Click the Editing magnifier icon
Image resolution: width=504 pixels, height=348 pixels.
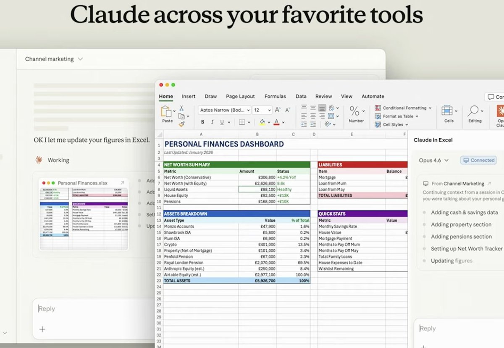tap(473, 111)
